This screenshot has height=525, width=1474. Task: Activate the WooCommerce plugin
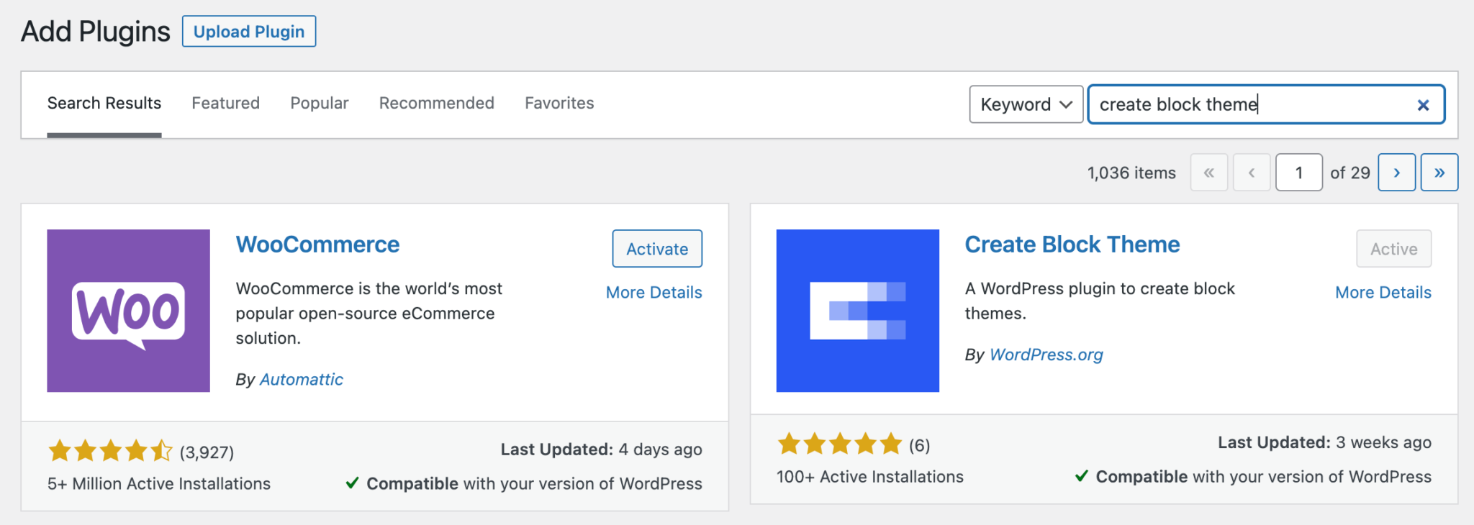coord(657,249)
